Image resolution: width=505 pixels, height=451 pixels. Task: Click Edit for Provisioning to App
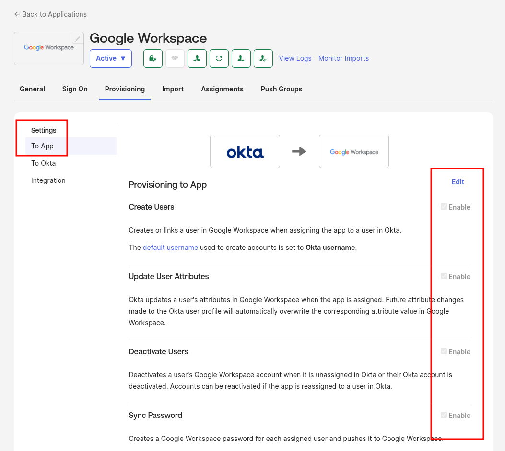pyautogui.click(x=458, y=182)
